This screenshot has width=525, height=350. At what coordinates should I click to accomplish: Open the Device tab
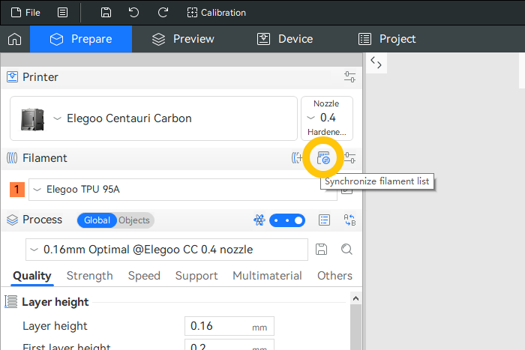tap(284, 39)
